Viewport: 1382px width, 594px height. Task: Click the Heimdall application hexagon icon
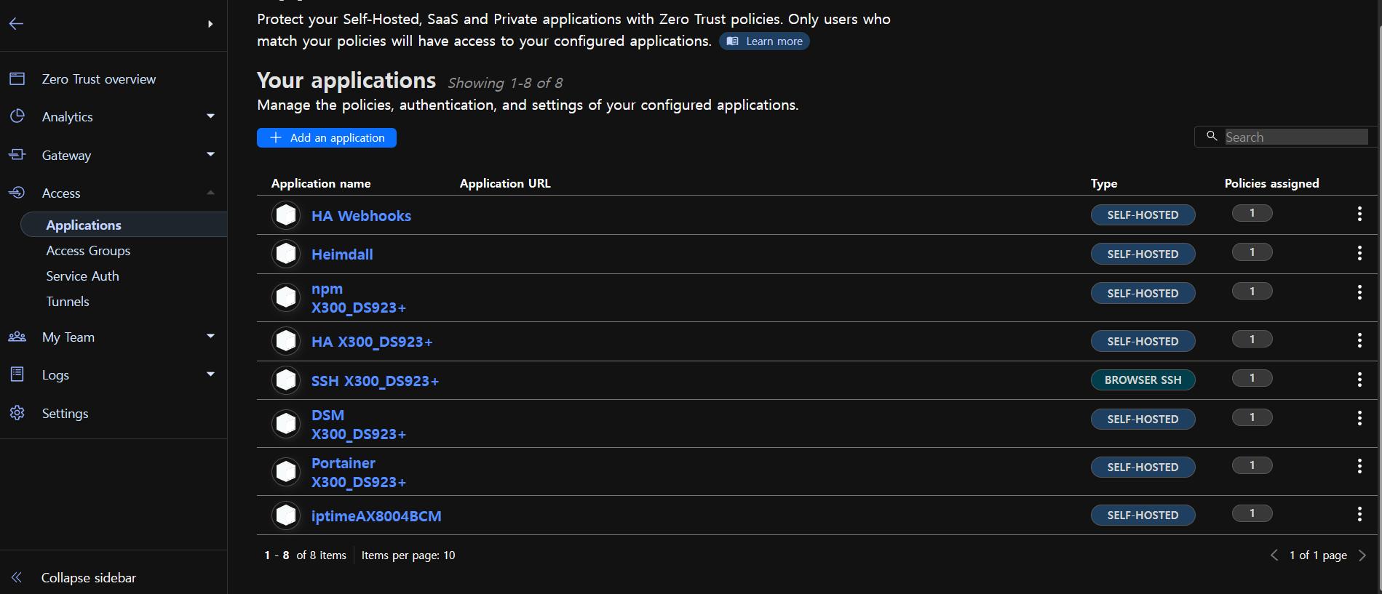(286, 254)
